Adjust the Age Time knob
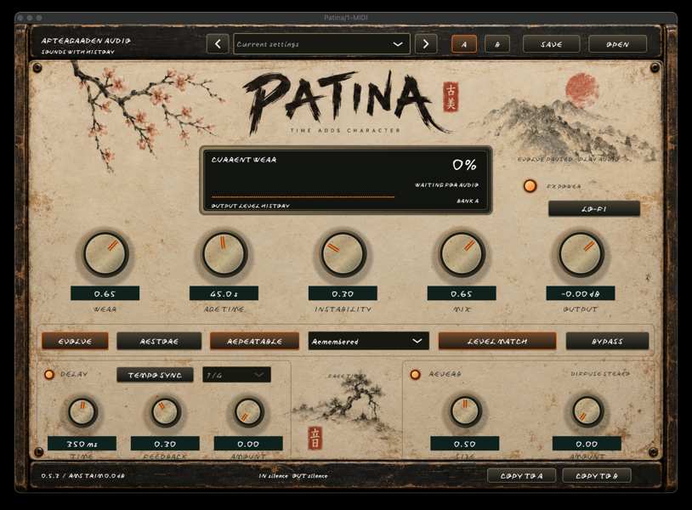Viewport: 692px width, 510px height. click(224, 254)
